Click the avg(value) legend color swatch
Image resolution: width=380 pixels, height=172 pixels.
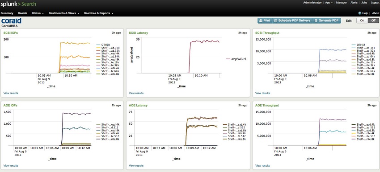[x=228, y=59]
